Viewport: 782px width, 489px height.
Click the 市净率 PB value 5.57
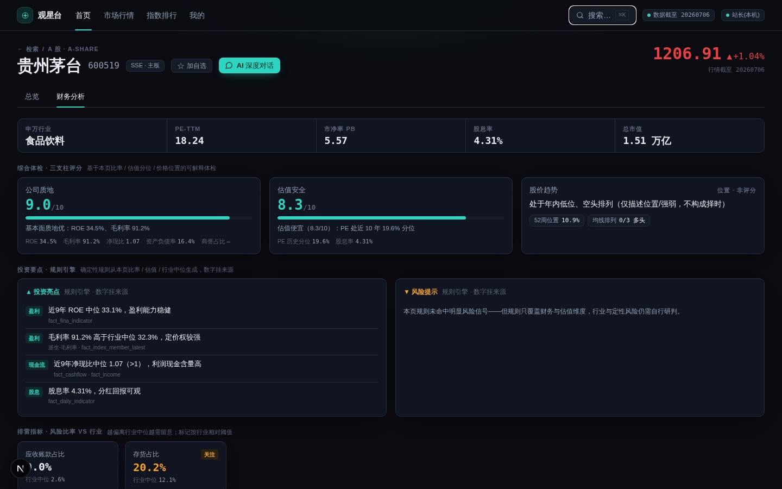[x=336, y=141]
